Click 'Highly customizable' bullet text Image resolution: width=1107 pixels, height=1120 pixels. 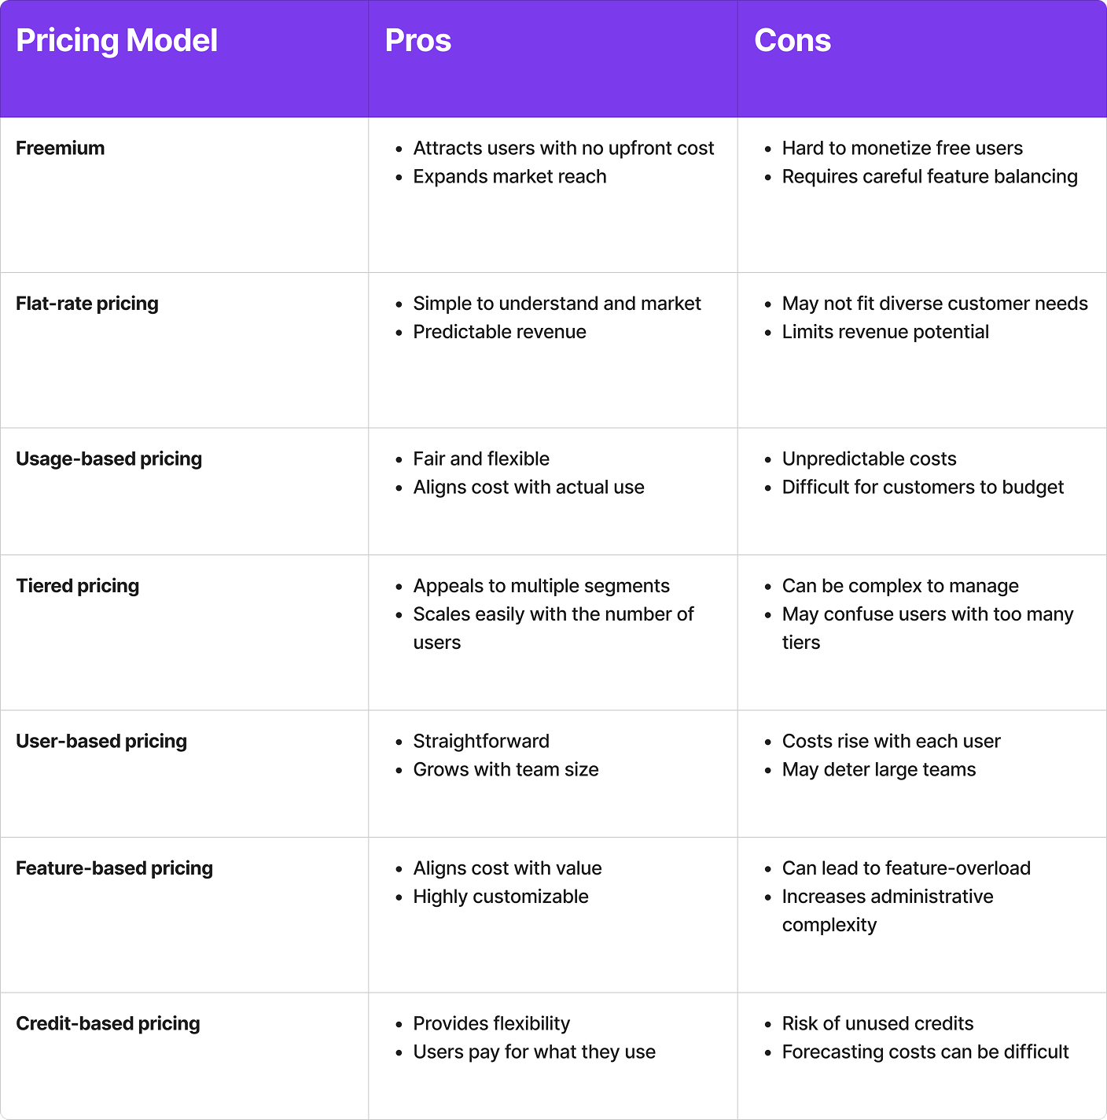coord(501,897)
